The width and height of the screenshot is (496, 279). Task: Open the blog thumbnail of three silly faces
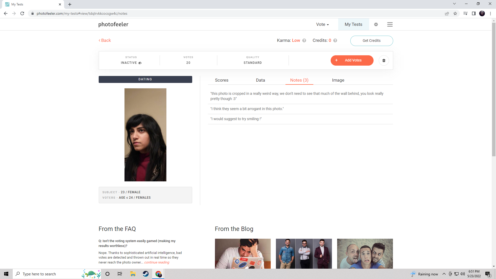tap(365, 253)
